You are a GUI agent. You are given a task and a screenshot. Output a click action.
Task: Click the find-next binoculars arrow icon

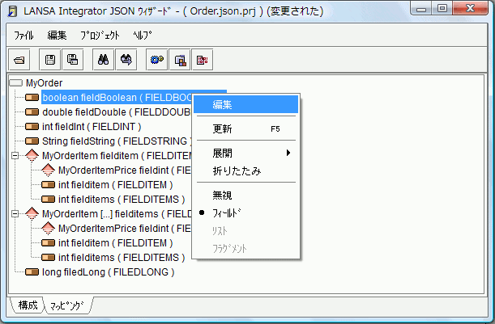pos(126,60)
